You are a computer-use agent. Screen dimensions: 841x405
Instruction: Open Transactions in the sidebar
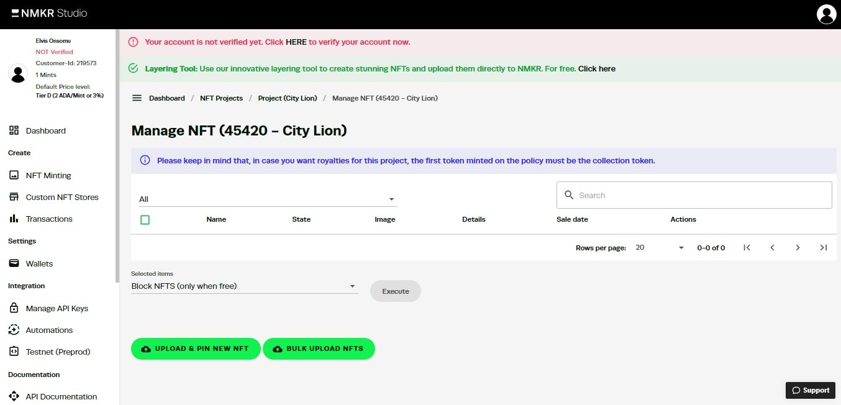point(49,219)
